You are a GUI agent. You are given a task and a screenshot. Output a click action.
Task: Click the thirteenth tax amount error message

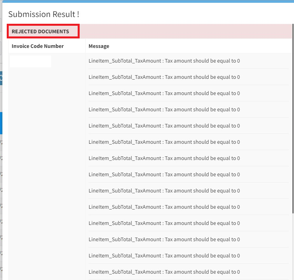pos(164,256)
